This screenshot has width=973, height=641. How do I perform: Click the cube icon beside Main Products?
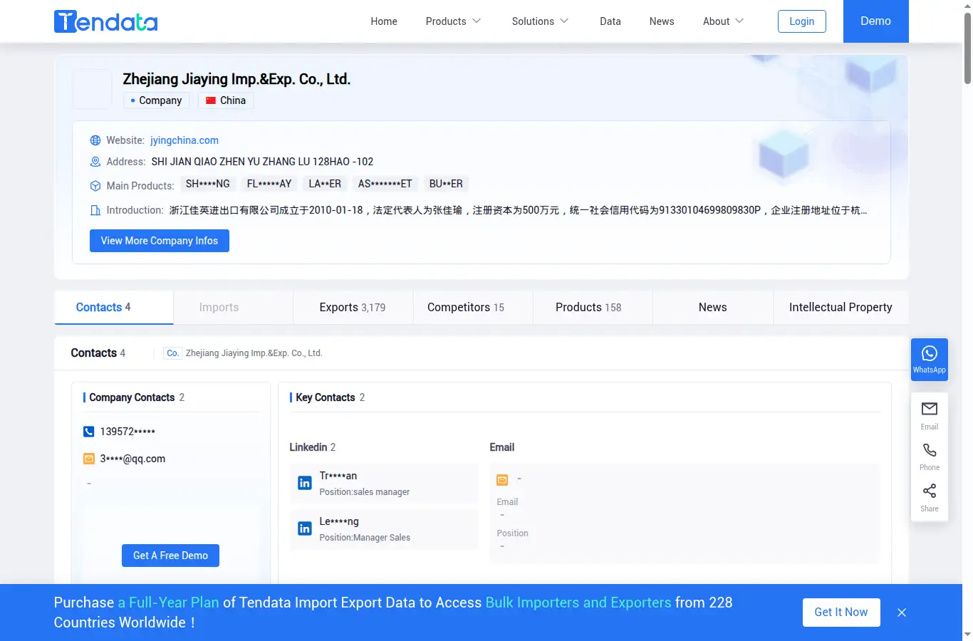(95, 186)
